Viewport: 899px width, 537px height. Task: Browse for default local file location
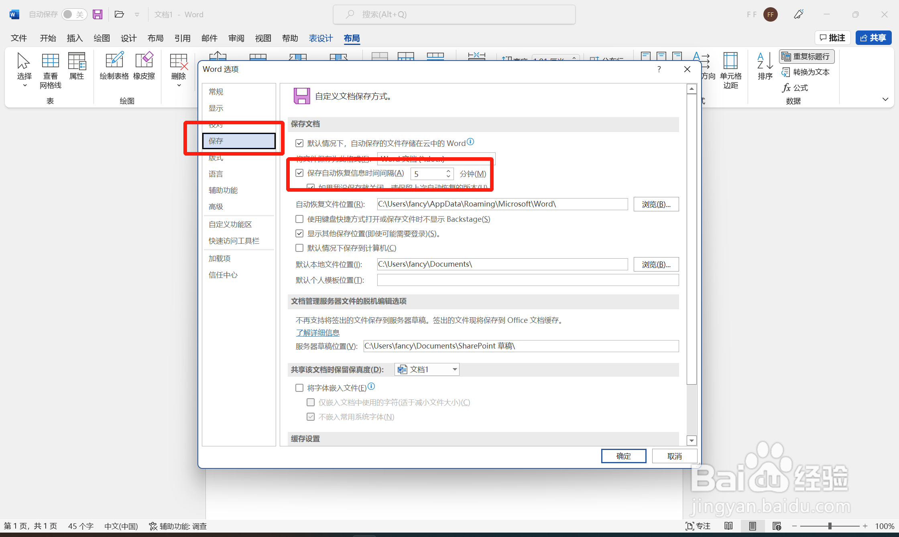pyautogui.click(x=656, y=264)
